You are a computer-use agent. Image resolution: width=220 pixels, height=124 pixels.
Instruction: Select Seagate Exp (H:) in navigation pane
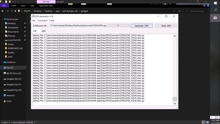[x=14, y=90]
